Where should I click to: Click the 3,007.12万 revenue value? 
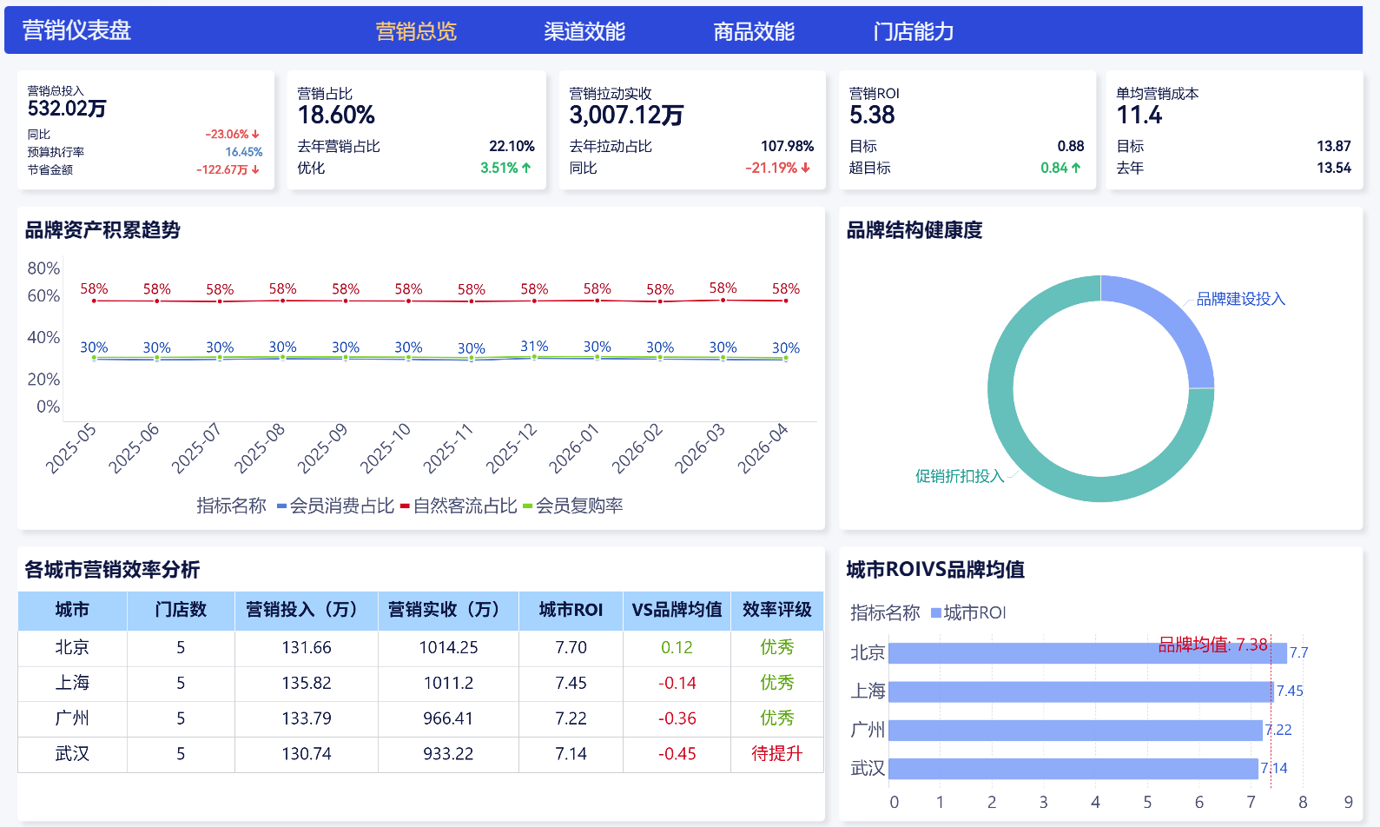point(626,115)
